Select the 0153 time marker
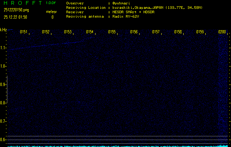Viewport: 231px width, 147px height. (68, 32)
